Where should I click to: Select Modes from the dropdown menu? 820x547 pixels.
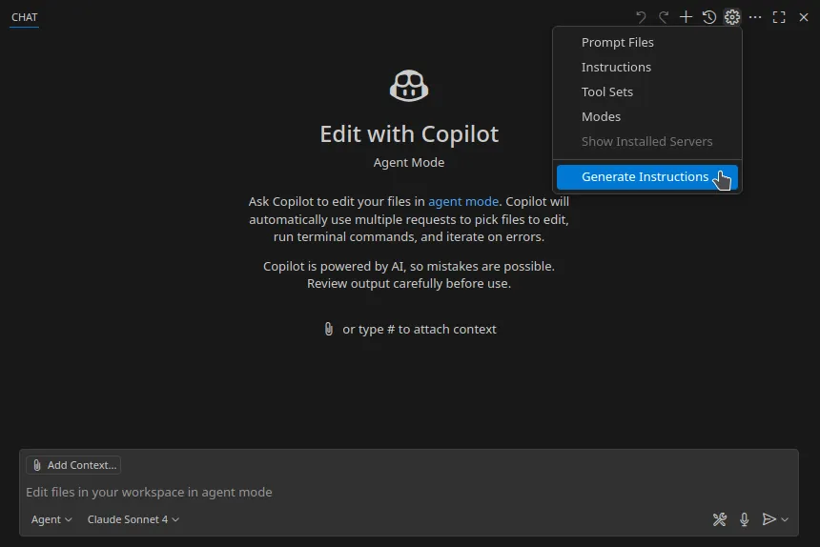pyautogui.click(x=646, y=116)
